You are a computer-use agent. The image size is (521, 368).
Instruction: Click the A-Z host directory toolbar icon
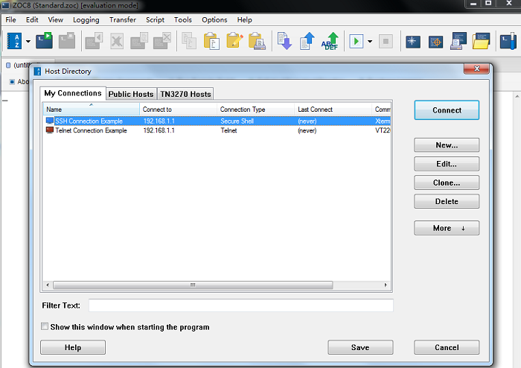13,41
